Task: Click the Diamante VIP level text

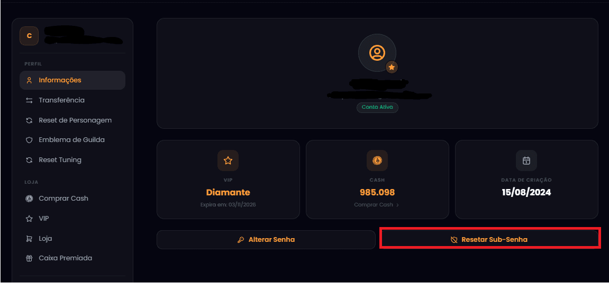Action: coord(228,192)
